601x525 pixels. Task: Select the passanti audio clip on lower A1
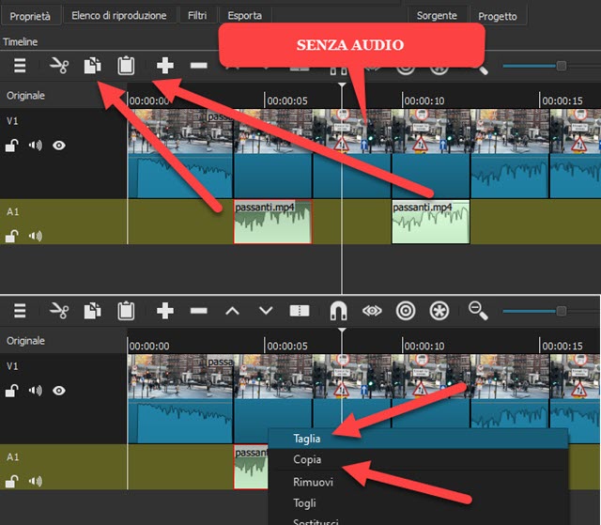(x=251, y=467)
